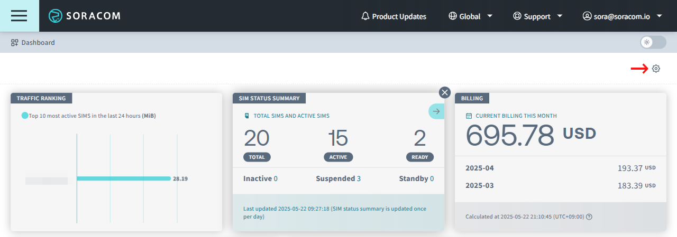Image resolution: width=677 pixels, height=237 pixels.
Task: Click the CURRENT BILLING THIS MONTH label
Action: point(516,116)
